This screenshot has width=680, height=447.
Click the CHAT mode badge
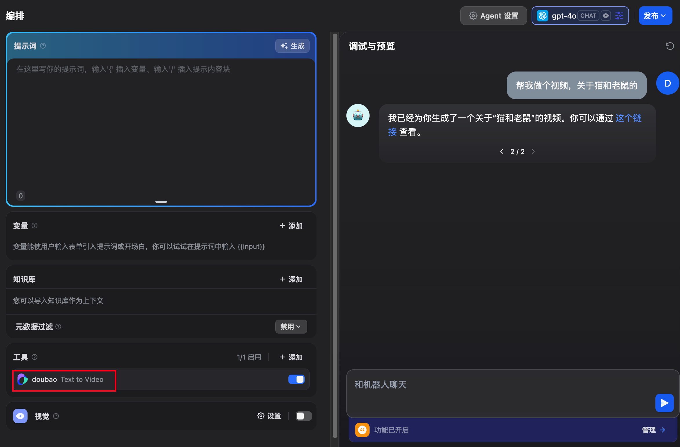pos(588,16)
